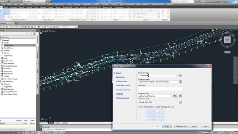
Task: Open the Manage ribbon tab
Action: [x=43, y=7]
